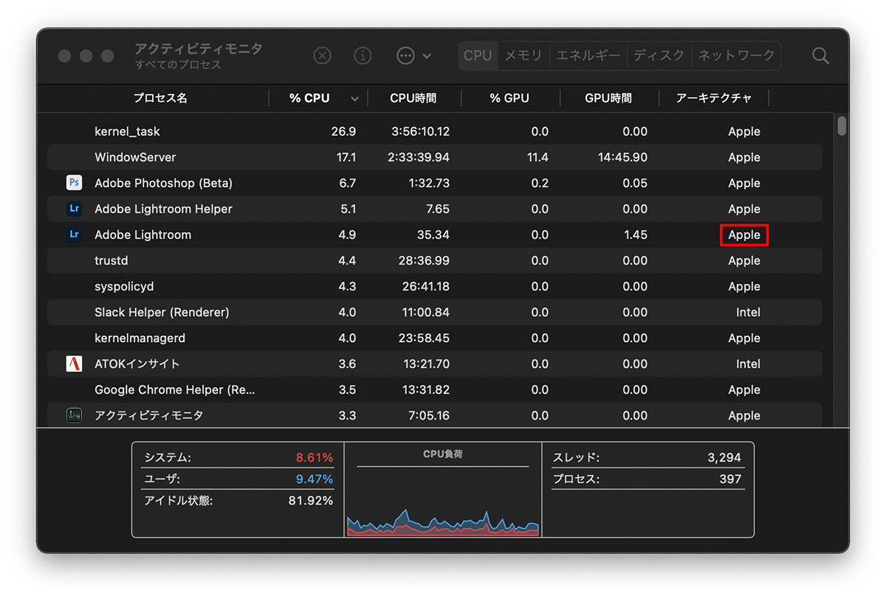Image resolution: width=886 pixels, height=591 pixels.
Task: Select the kernel_task process row
Action: pos(435,131)
